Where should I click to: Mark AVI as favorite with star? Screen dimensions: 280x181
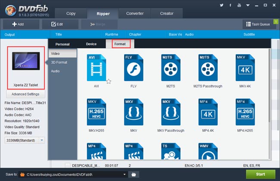click(109, 81)
